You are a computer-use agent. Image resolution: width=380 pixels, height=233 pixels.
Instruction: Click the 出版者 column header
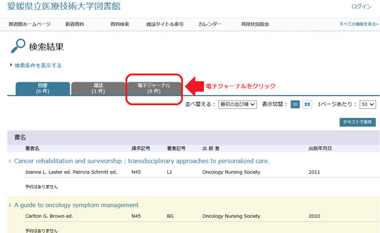(211, 148)
